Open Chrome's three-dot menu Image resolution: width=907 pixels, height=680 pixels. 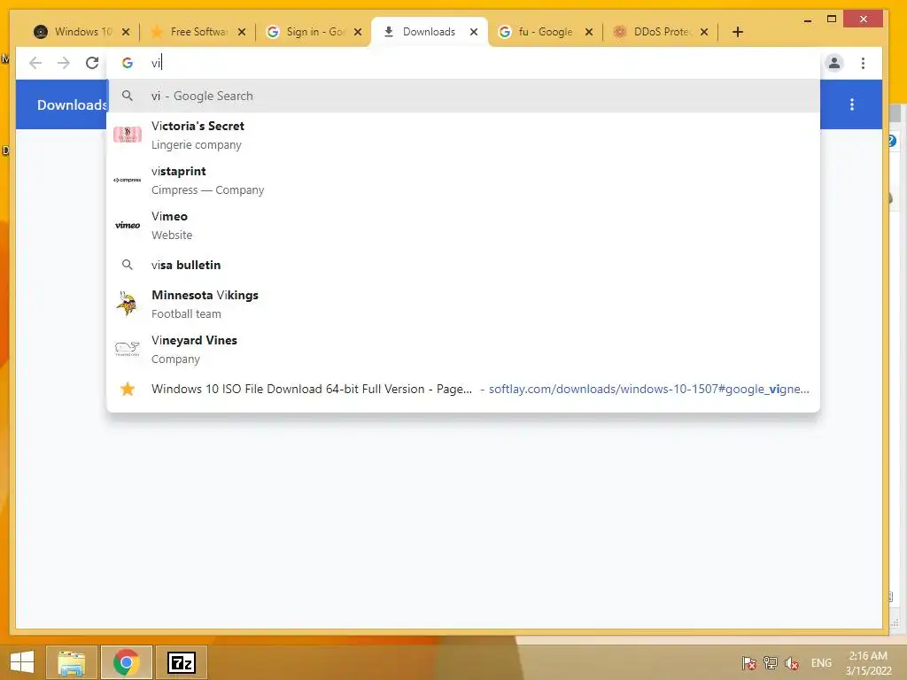[x=863, y=63]
